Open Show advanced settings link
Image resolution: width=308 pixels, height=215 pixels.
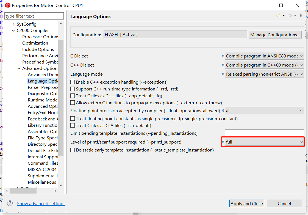pos(41,204)
